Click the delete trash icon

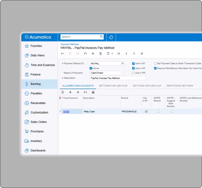pos(100,53)
